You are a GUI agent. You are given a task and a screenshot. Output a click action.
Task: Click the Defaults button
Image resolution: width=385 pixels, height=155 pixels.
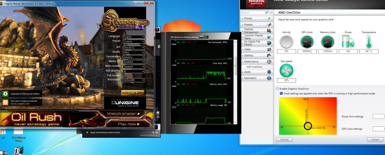point(284,140)
